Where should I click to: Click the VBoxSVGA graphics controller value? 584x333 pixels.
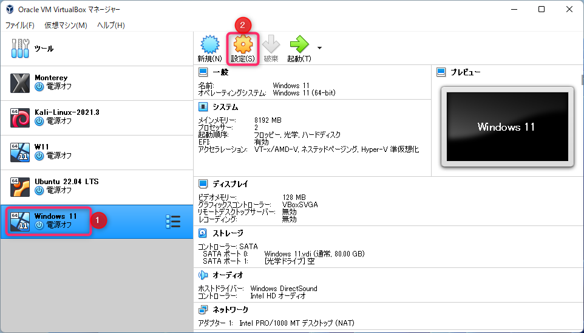pos(300,205)
